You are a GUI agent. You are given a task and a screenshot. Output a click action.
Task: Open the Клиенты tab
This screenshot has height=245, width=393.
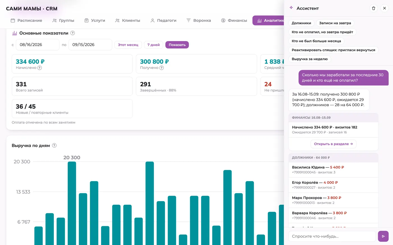[127, 20]
